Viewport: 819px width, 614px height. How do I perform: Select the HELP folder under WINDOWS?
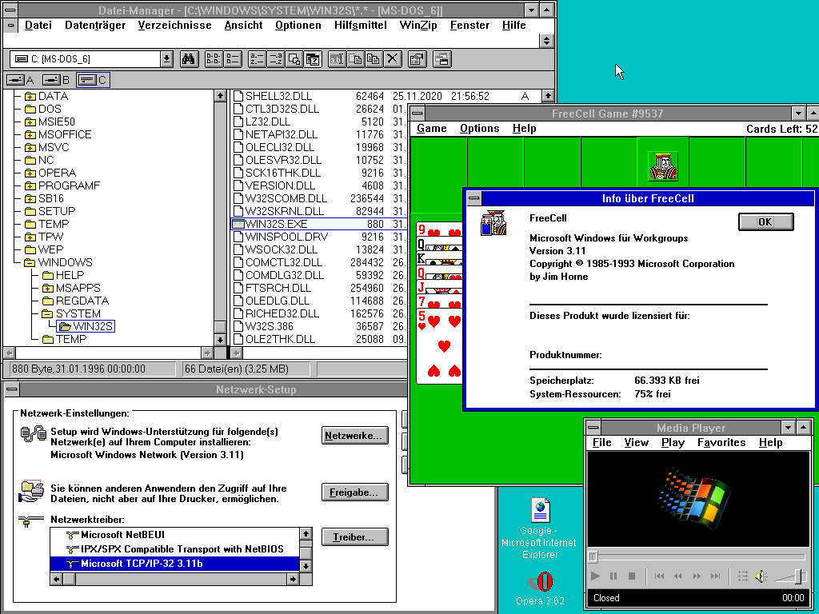click(x=63, y=275)
